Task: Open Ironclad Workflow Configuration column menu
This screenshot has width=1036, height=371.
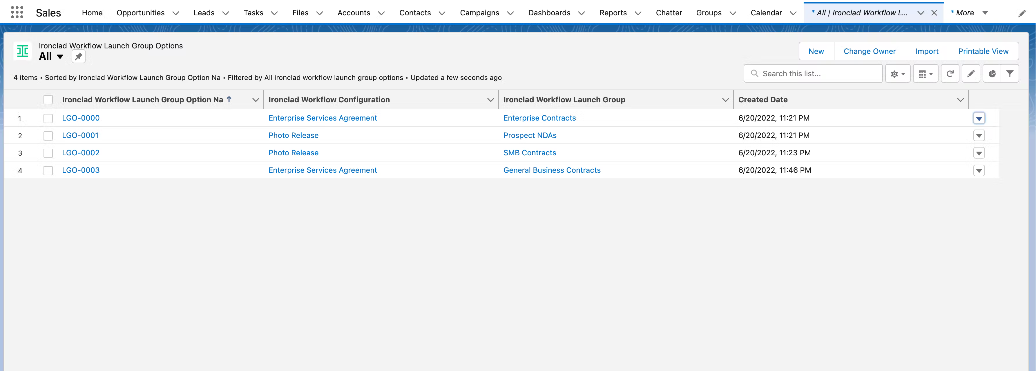Action: click(x=490, y=100)
